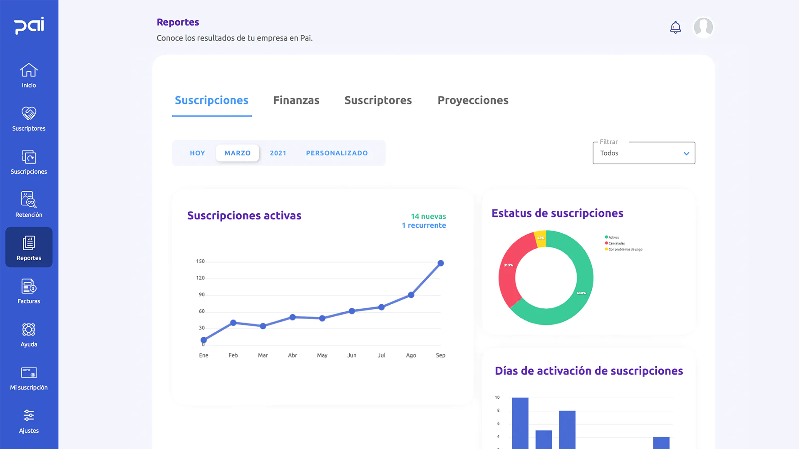The image size is (799, 449).
Task: Select the HOY time filter
Action: tap(197, 153)
